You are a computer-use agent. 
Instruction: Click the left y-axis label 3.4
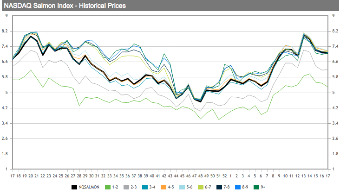click(5, 123)
